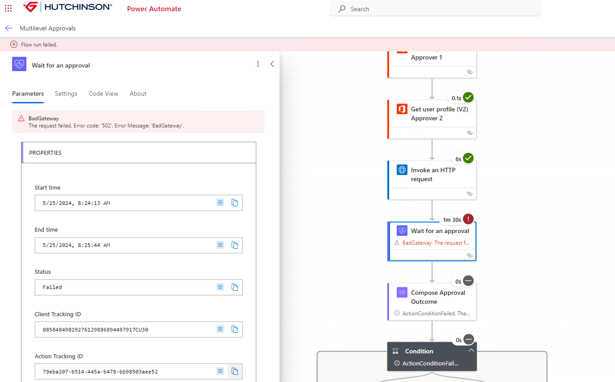Screen dimensions: 615x382
Task: Click the Compose icon on Compose Approval Outcome
Action: pyautogui.click(x=402, y=292)
